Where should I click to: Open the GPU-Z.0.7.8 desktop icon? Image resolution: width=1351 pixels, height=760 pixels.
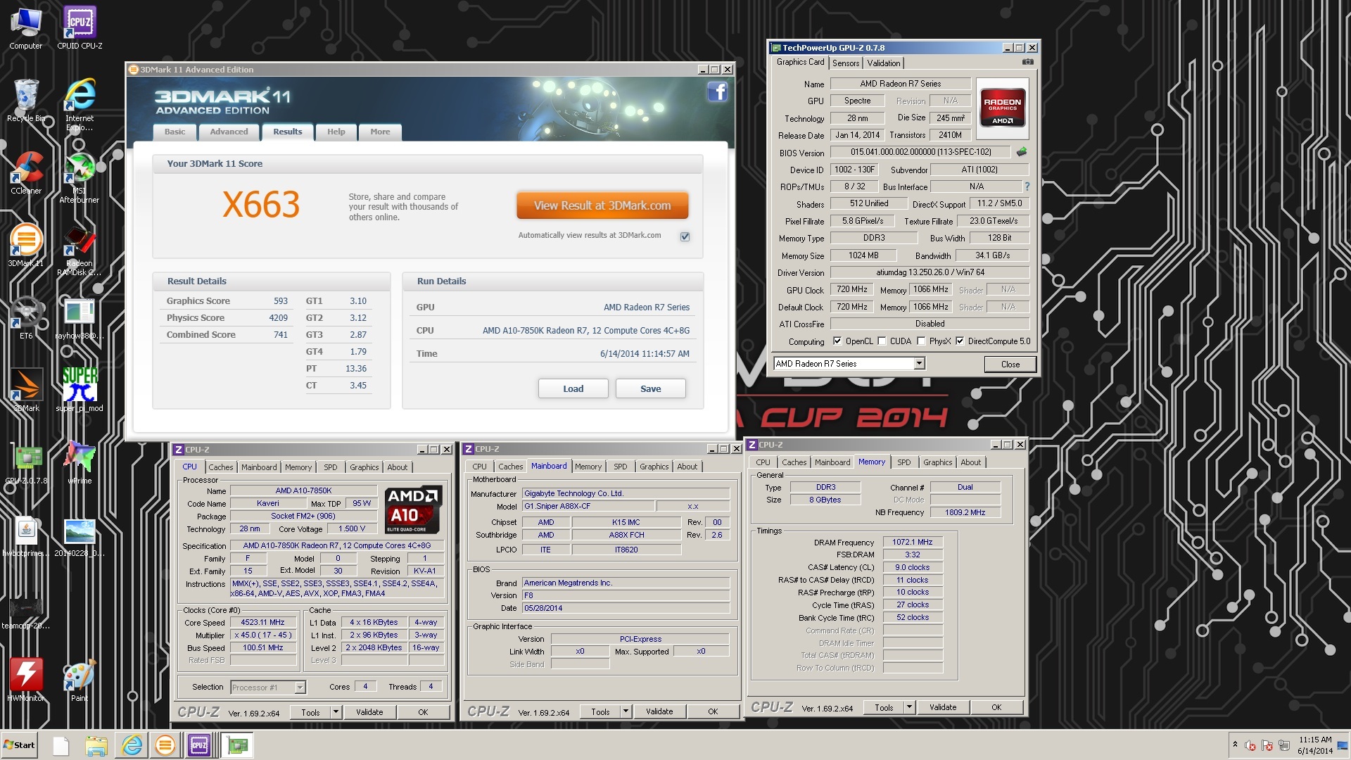click(x=26, y=463)
